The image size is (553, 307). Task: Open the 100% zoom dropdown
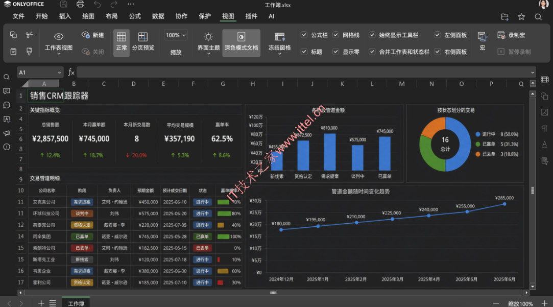(x=176, y=35)
